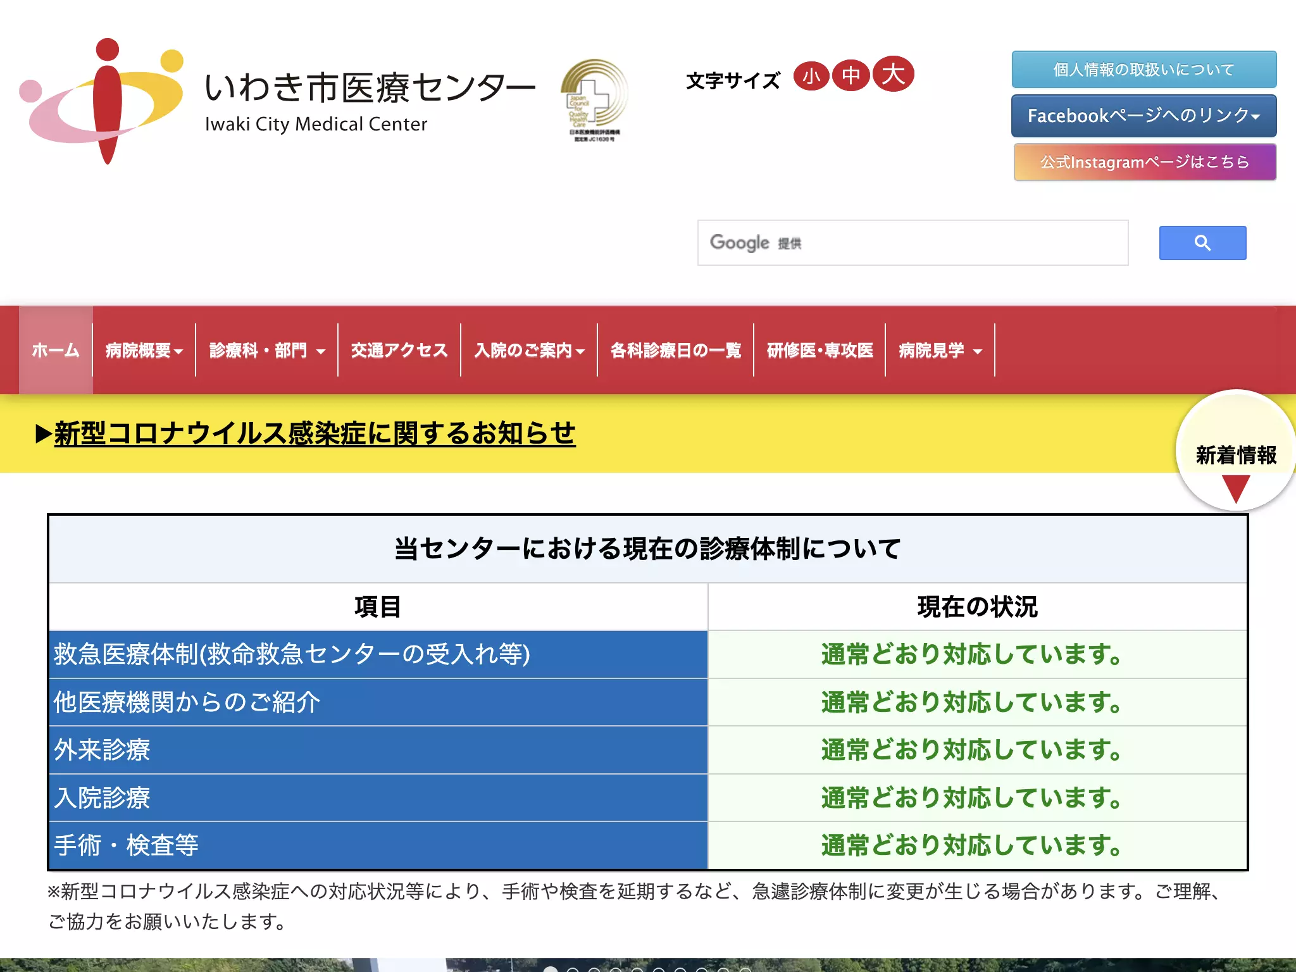This screenshot has width=1296, height=972.
Task: Open 公式Instagramページはこちら button
Action: (x=1145, y=162)
